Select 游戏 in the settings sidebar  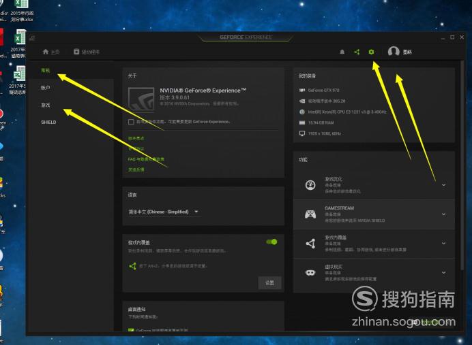[46, 105]
